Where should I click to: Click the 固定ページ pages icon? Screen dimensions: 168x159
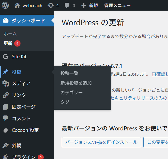[5, 107]
